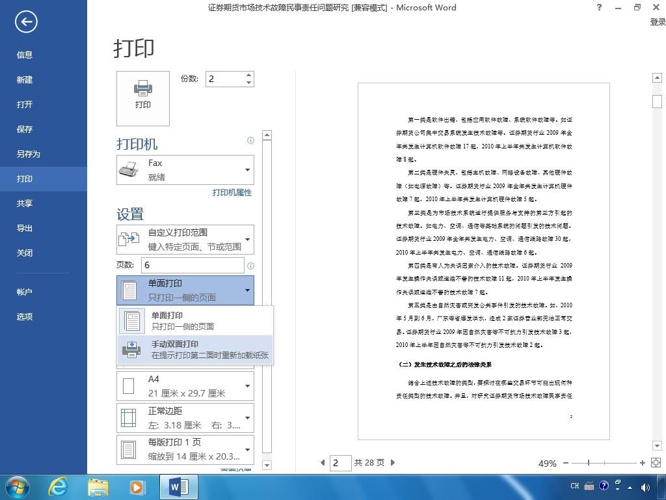Click the large 打印 printer button
This screenshot has height=500, width=666.
tap(143, 98)
